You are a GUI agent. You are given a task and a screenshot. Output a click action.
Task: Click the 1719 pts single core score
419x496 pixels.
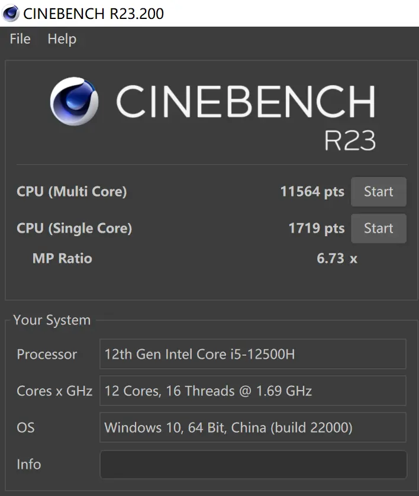tap(316, 228)
